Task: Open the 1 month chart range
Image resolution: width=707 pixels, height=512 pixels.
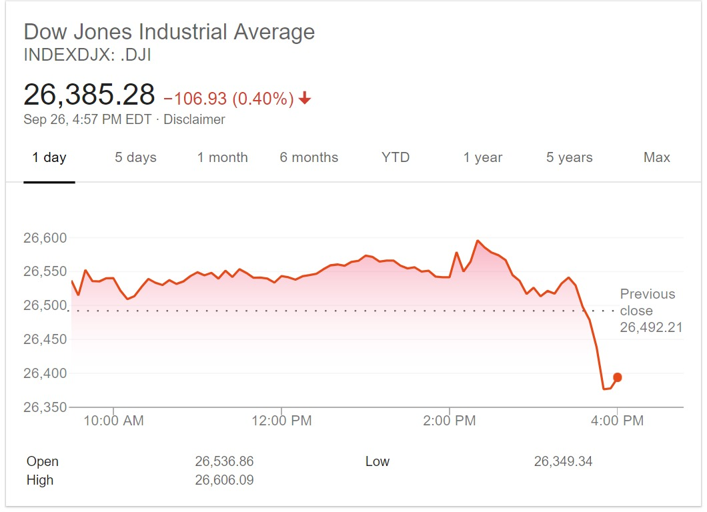Action: click(x=222, y=158)
